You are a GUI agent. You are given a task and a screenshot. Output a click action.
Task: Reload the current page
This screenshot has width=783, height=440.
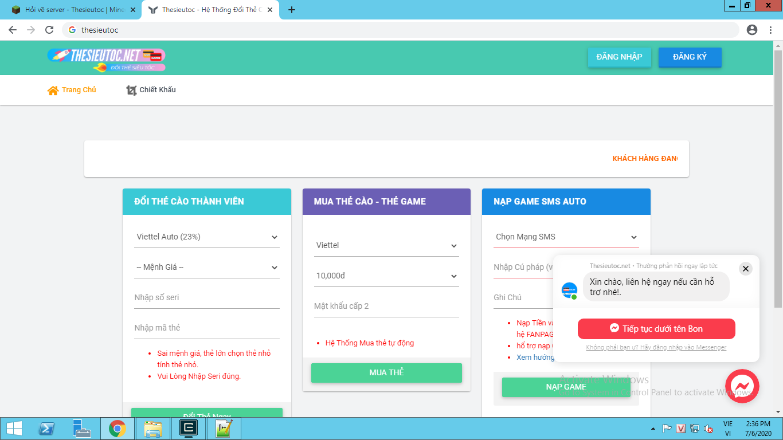click(49, 30)
